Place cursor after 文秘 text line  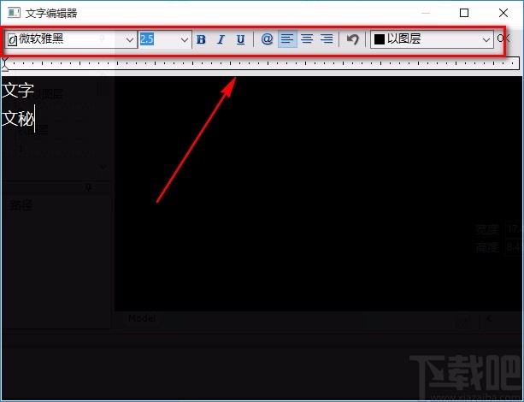pos(34,119)
